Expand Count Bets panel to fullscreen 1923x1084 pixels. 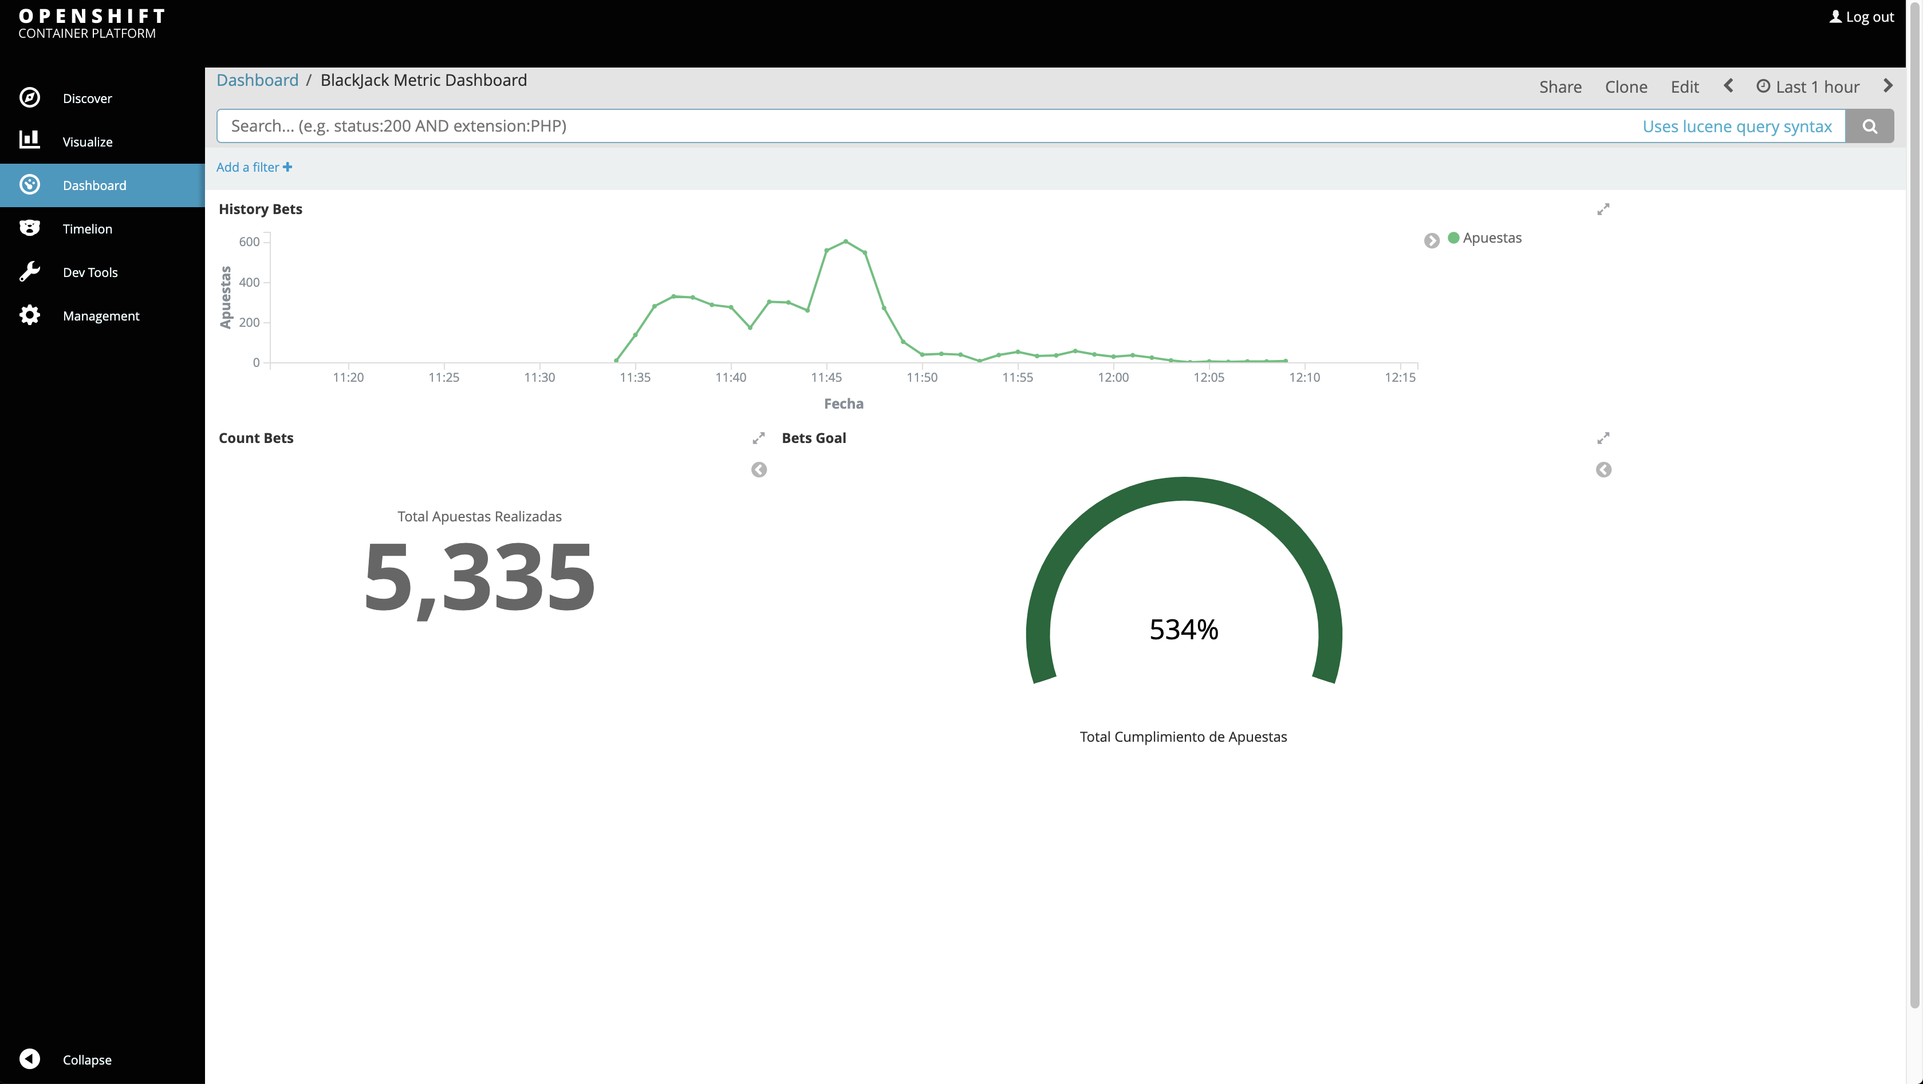click(758, 438)
